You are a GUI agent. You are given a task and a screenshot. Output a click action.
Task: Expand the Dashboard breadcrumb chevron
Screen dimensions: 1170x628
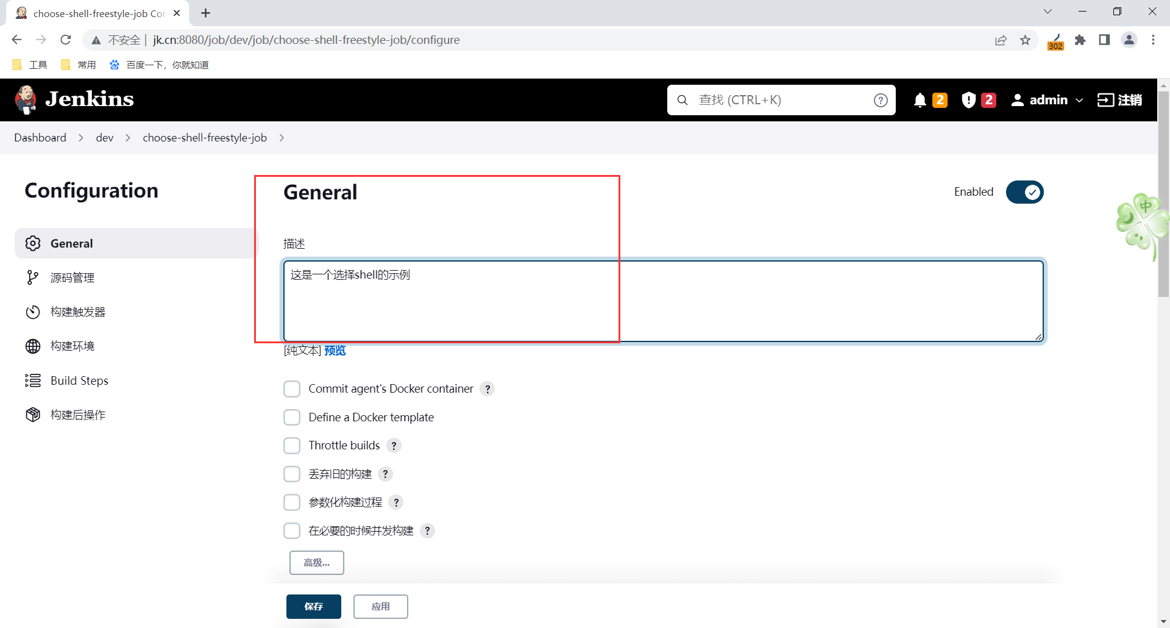[x=81, y=138]
